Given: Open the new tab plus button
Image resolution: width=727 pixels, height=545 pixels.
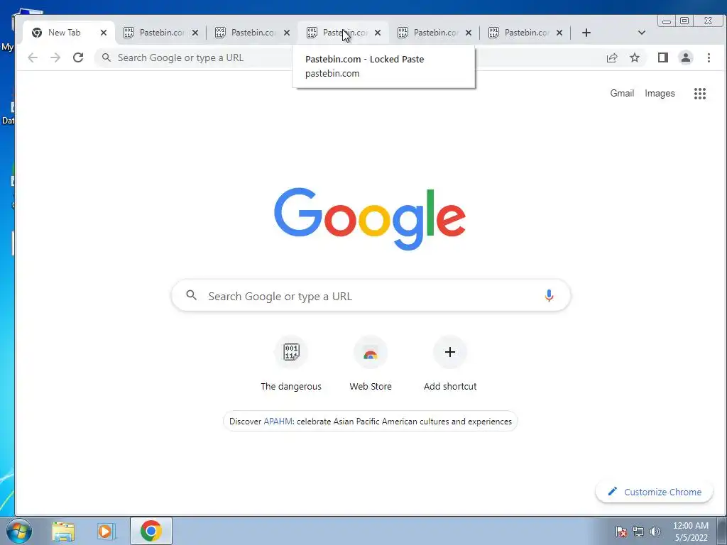Looking at the screenshot, I should 586,33.
